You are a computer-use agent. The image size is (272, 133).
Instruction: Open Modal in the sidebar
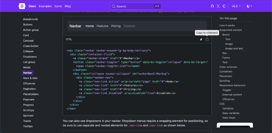coord(27,68)
